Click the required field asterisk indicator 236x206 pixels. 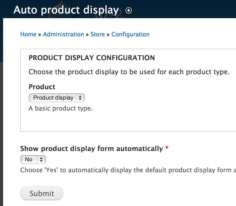point(166,148)
